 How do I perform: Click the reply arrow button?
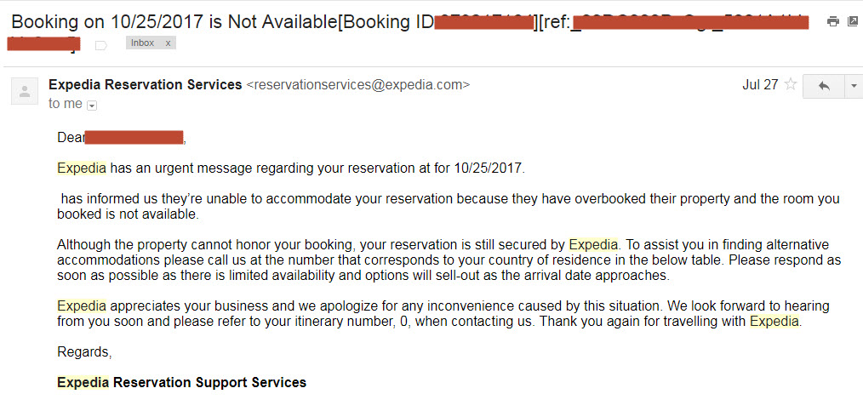823,86
